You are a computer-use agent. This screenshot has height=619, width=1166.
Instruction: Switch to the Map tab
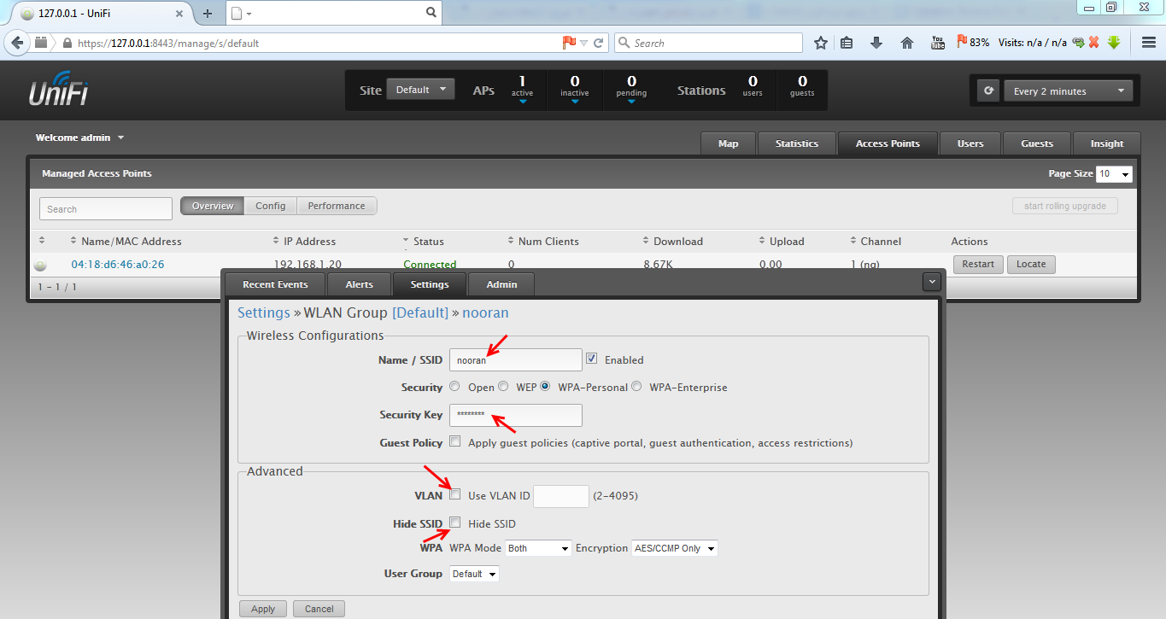[729, 143]
